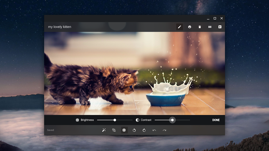Start the slideshow

(x=220, y=27)
